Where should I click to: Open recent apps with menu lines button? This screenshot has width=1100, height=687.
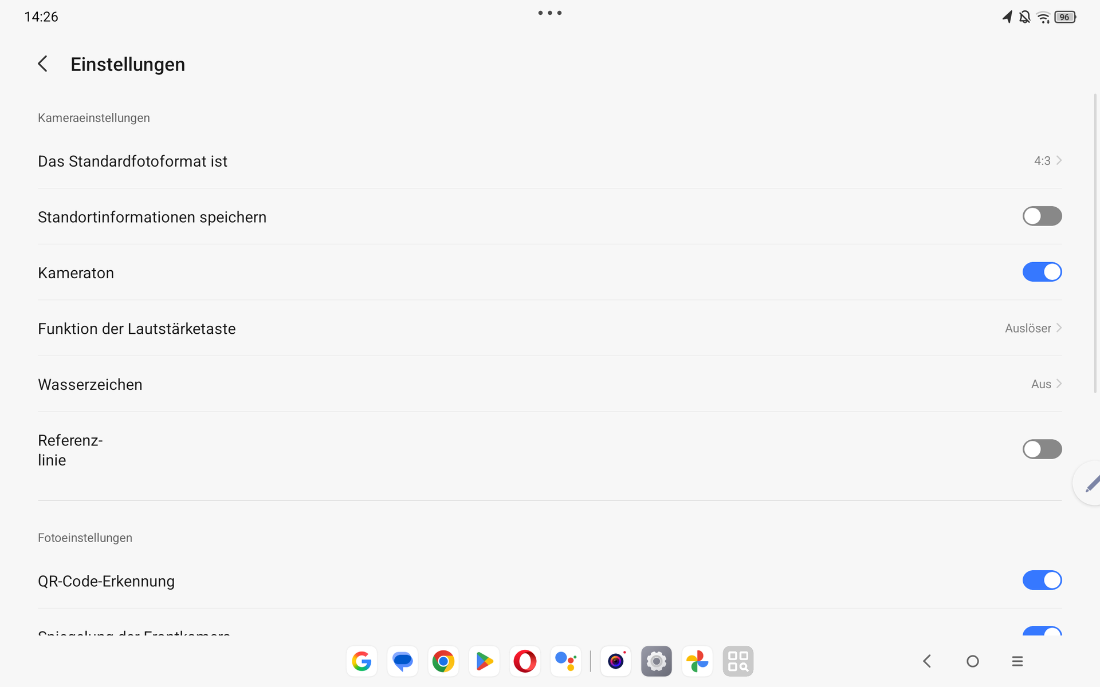click(x=1017, y=661)
